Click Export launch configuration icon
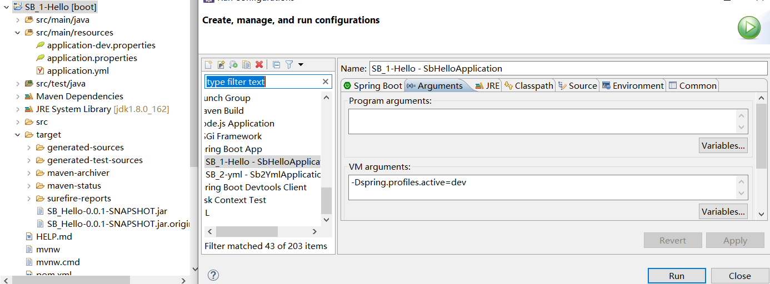This screenshot has height=284, width=770. pyautogui.click(x=234, y=64)
